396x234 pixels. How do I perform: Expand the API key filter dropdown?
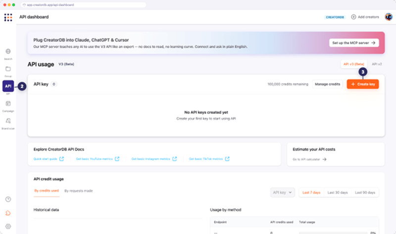point(282,193)
